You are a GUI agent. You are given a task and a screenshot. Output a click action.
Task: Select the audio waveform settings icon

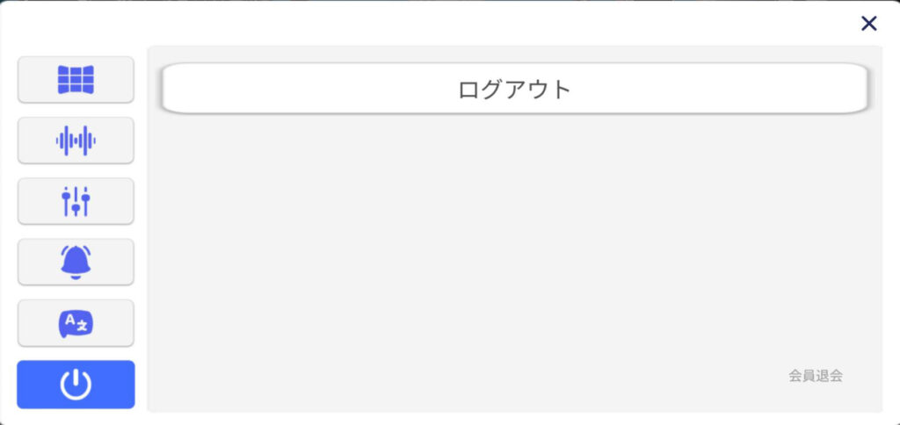[x=76, y=140]
